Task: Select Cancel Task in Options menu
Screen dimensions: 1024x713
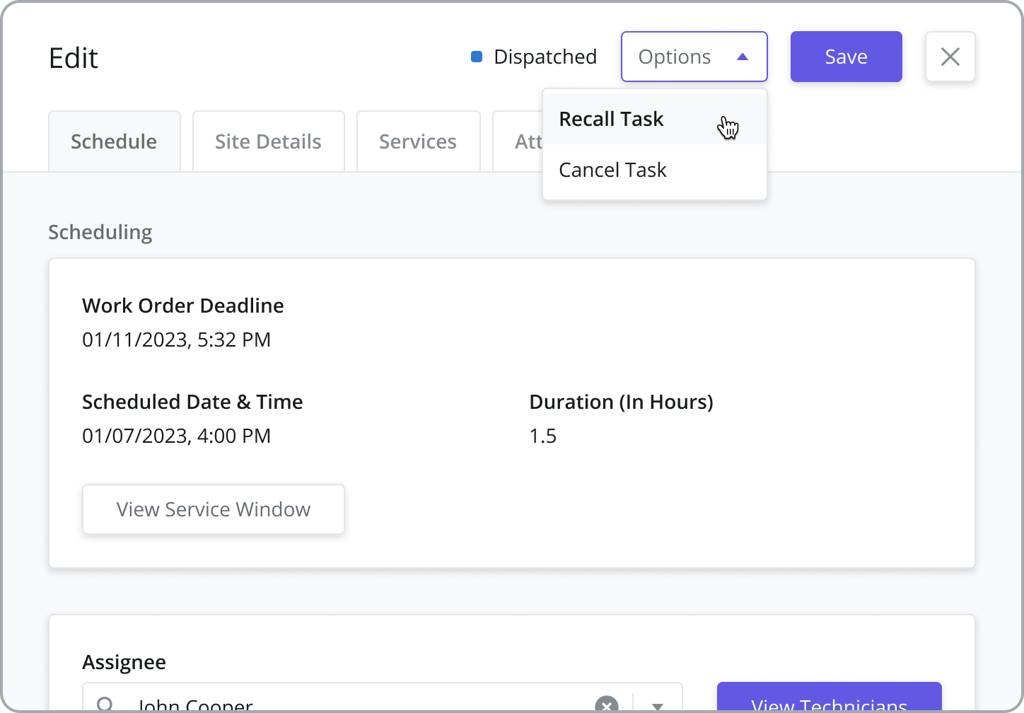Action: (x=612, y=170)
